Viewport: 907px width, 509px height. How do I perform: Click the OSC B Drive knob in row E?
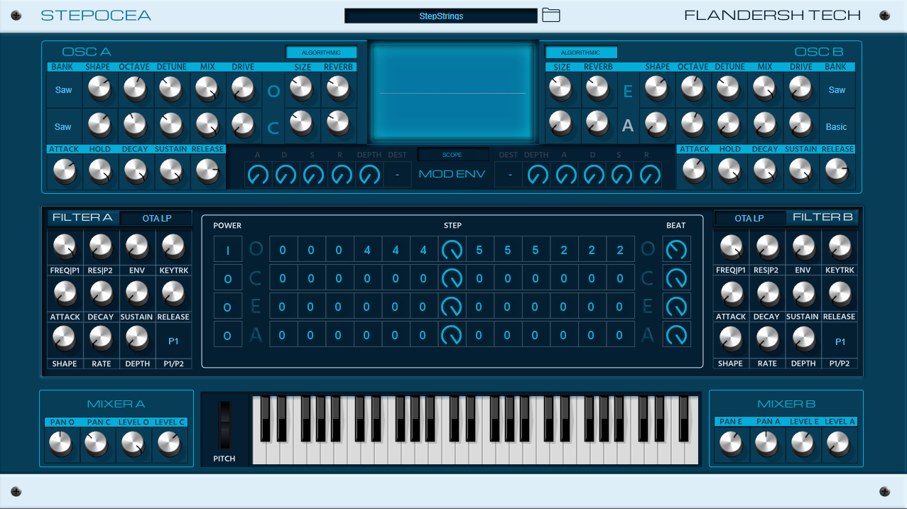click(x=800, y=89)
